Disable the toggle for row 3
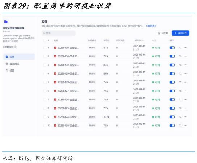The width and height of the screenshot is (197, 163). pyautogui.click(x=172, y=65)
